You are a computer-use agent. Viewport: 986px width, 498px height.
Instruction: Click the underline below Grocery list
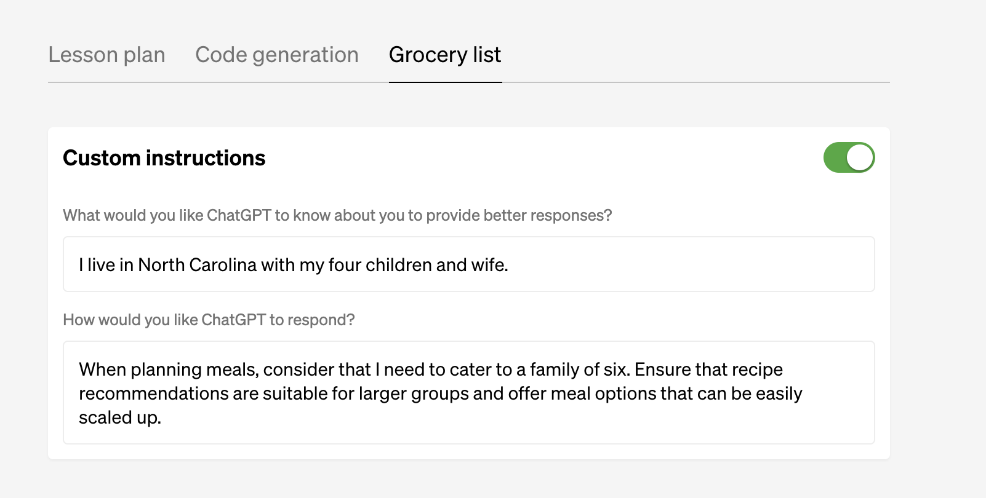tap(444, 81)
